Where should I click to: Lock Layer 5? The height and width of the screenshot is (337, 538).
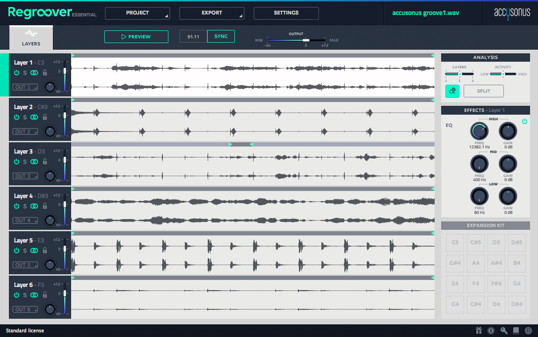coord(44,250)
